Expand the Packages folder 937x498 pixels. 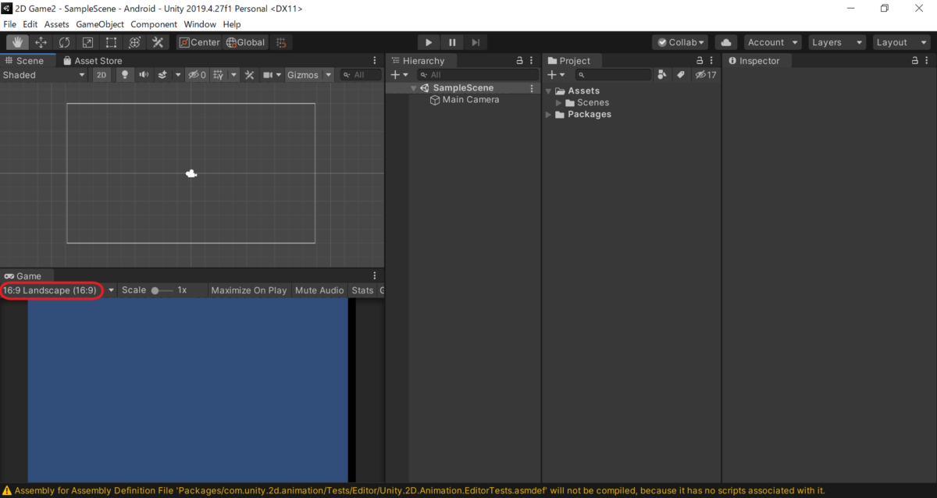549,115
